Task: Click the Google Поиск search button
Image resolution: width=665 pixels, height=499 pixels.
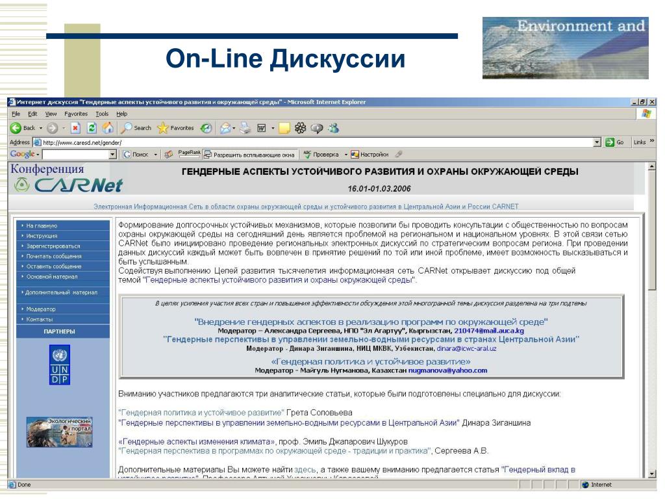Action: [x=136, y=155]
